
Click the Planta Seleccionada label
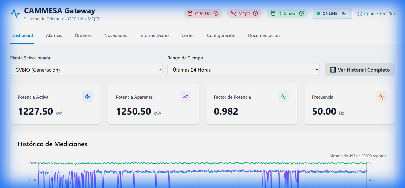tap(30, 58)
